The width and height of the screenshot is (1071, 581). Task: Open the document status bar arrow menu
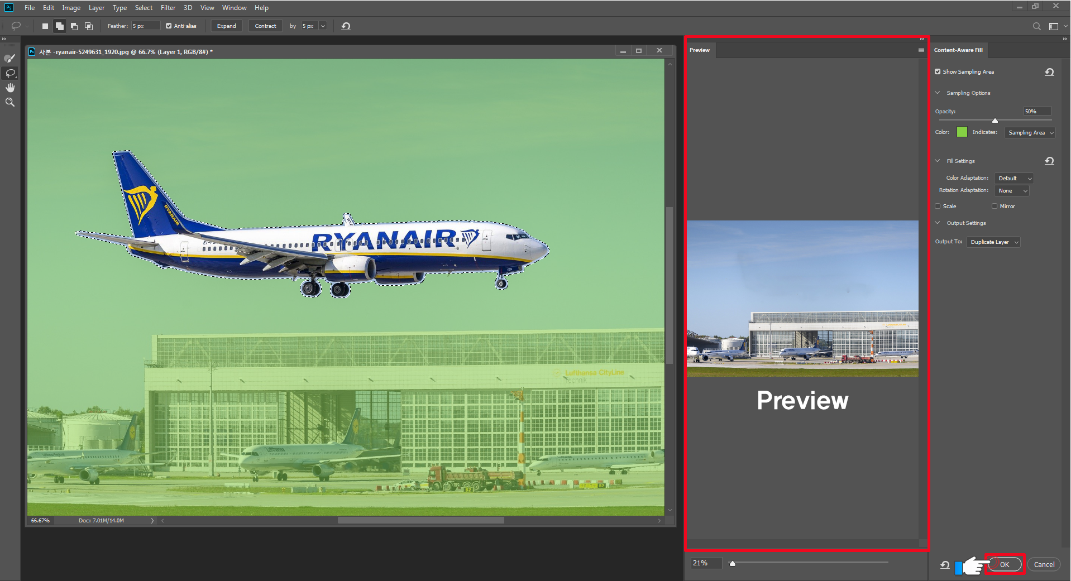[x=152, y=521]
